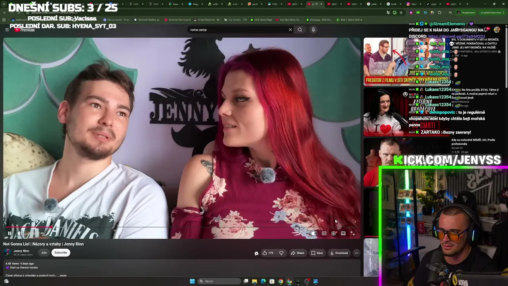The height and width of the screenshot is (286, 508).
Task: Go to YouTube Premium home logo
Action: pos(25,30)
